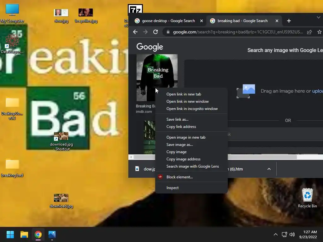Open File Explorer from the taskbar
The image size is (323, 242).
click(24, 234)
